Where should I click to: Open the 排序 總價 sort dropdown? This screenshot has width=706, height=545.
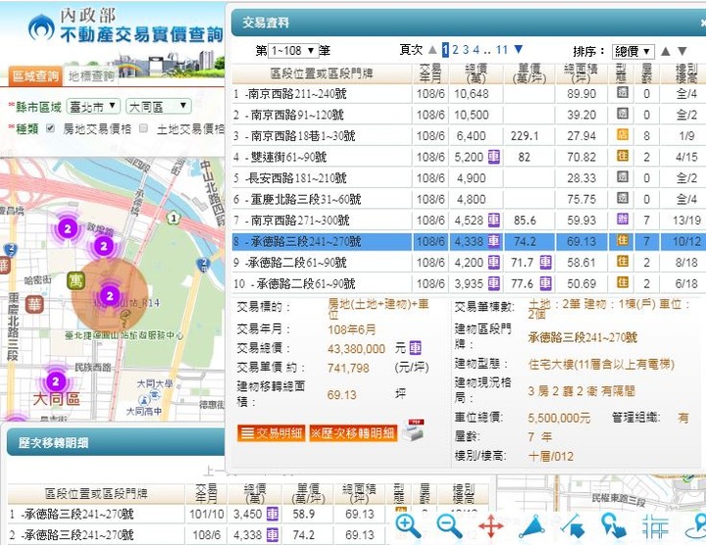(x=632, y=51)
